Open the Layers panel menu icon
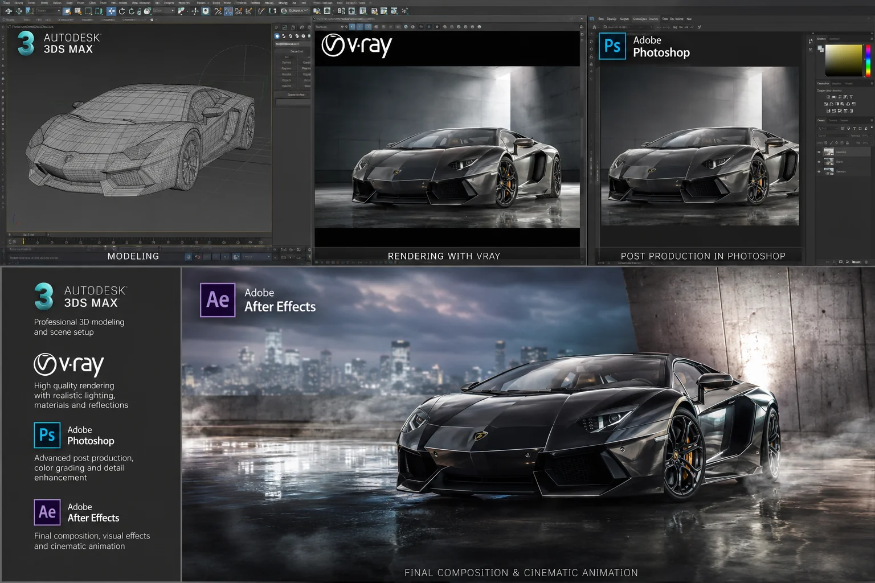Screen dimensions: 875x583 tap(872, 120)
